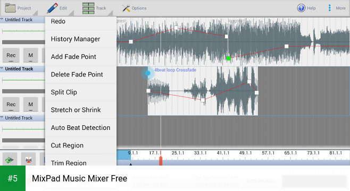Viewport: 350px width, 191px height.
Task: Select the first Untitled Track name header
Action: (19, 20)
